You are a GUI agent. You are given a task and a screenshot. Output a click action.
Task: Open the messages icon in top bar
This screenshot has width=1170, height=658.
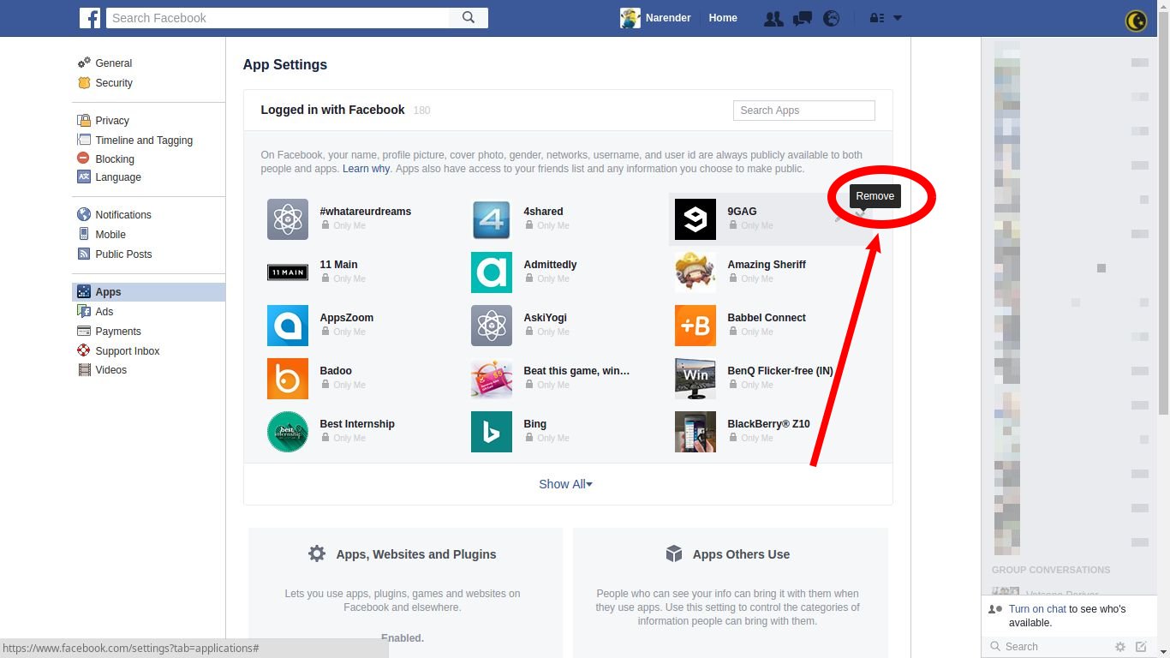(x=803, y=18)
